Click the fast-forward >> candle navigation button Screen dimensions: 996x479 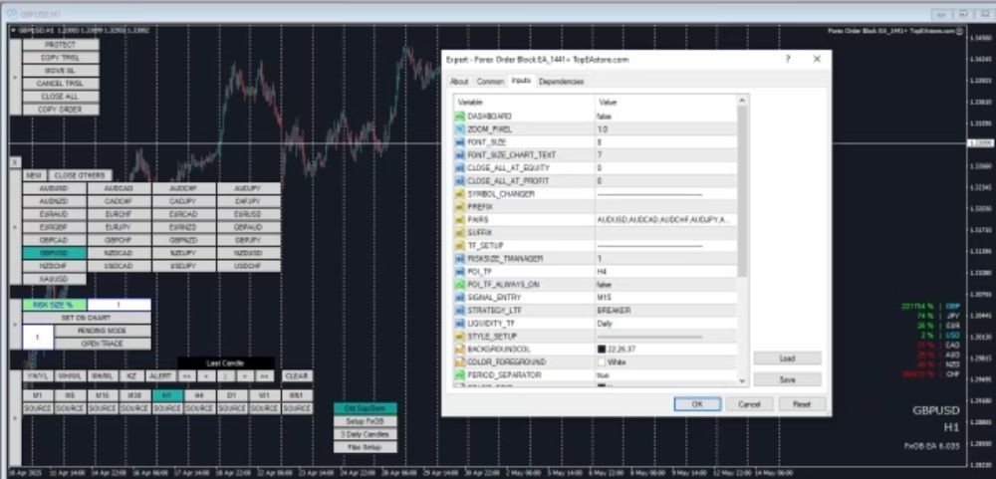click(263, 376)
